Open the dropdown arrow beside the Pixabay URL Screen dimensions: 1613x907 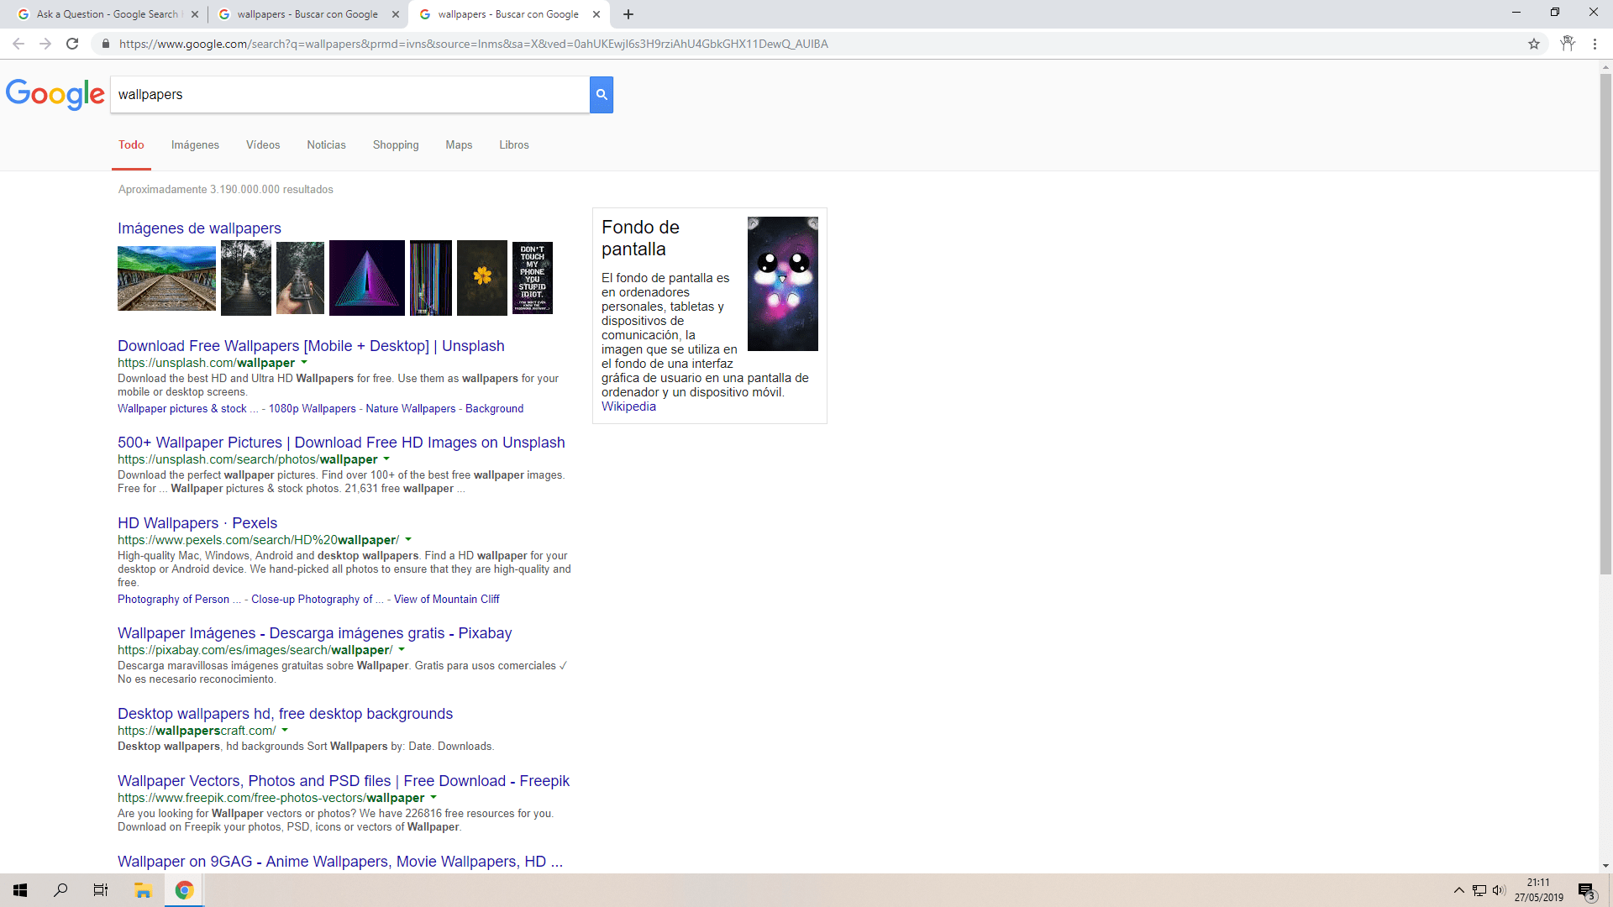(402, 649)
